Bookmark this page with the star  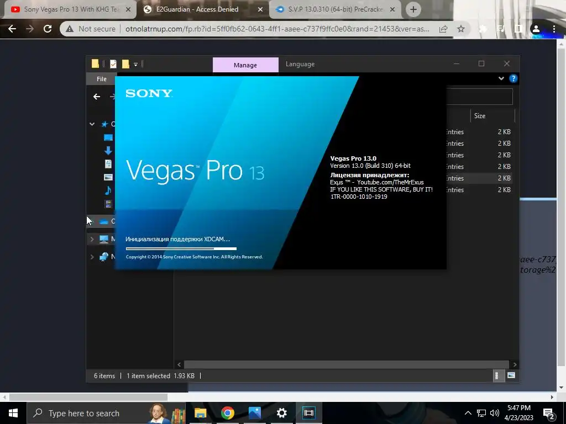[x=461, y=29]
